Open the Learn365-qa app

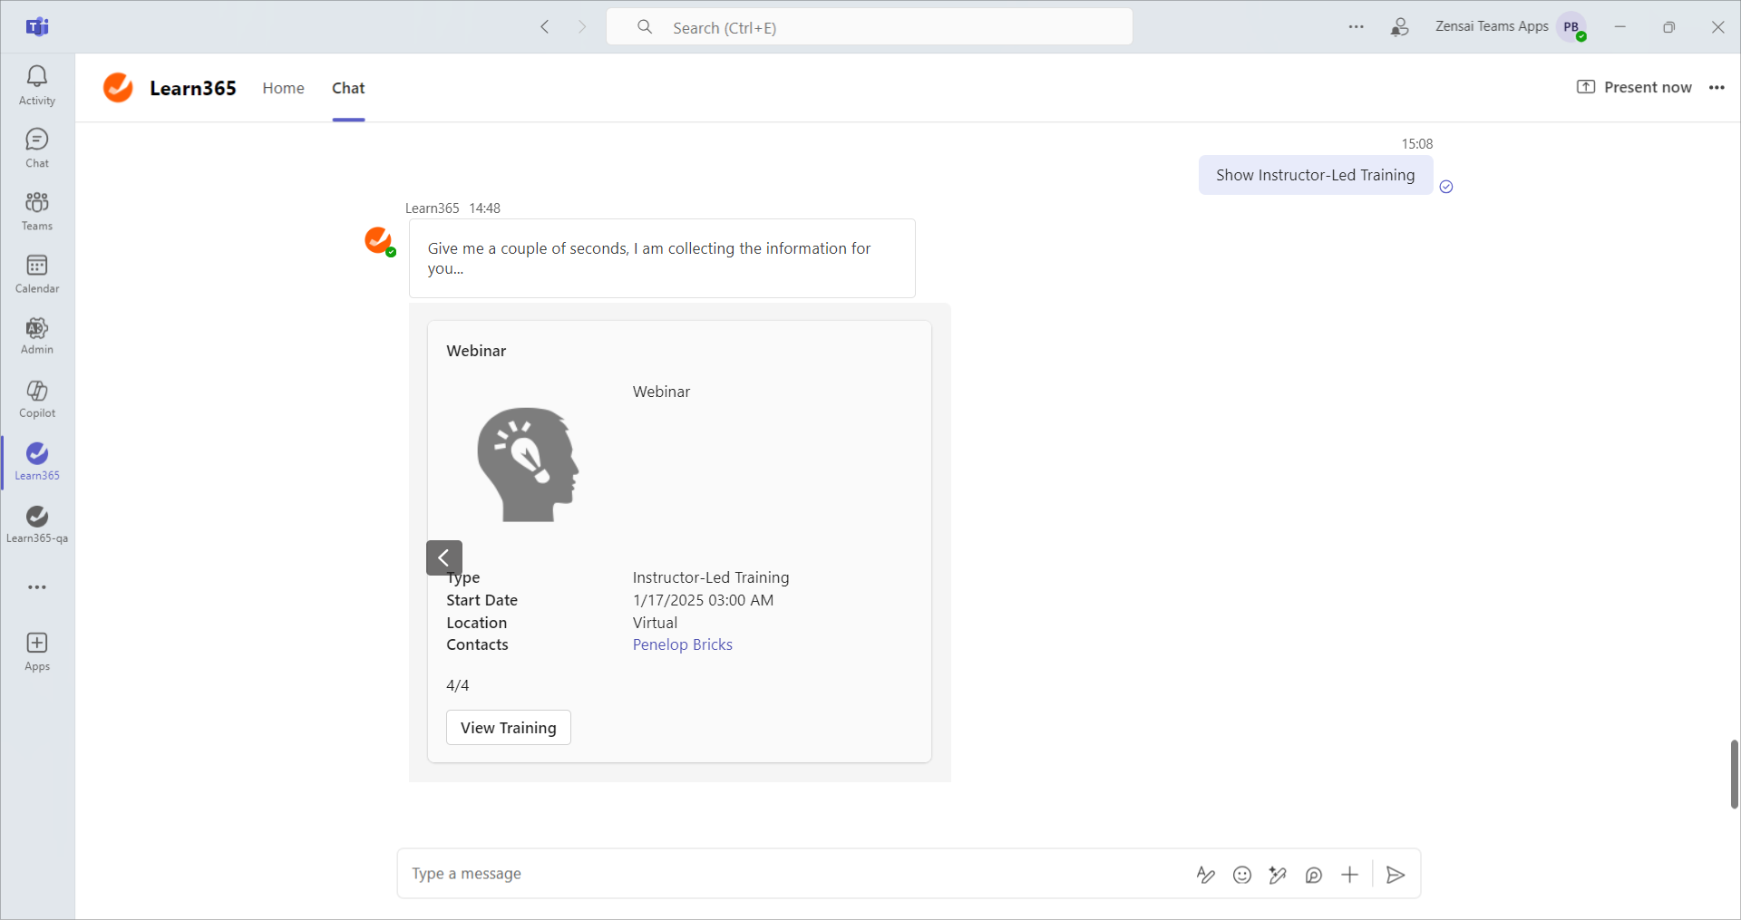point(37,524)
